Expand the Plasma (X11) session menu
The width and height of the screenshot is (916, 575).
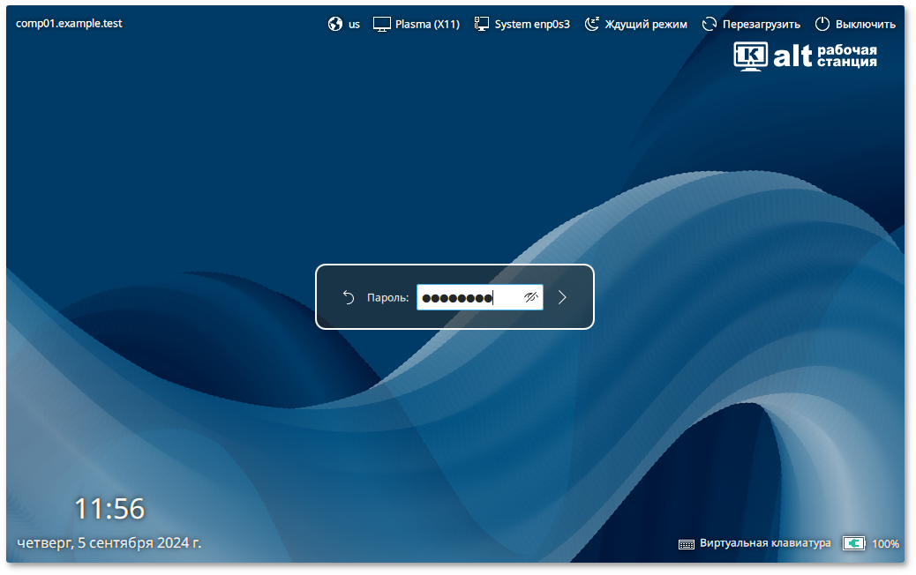click(427, 25)
